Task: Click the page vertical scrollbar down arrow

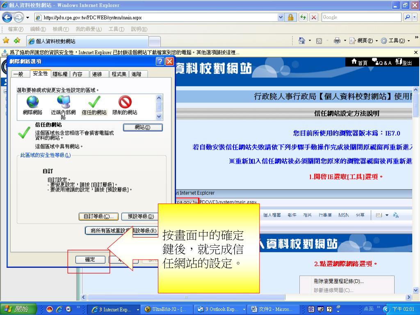Action: [416, 290]
